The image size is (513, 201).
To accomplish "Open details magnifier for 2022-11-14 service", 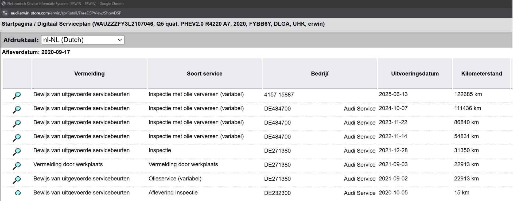I will point(17,138).
